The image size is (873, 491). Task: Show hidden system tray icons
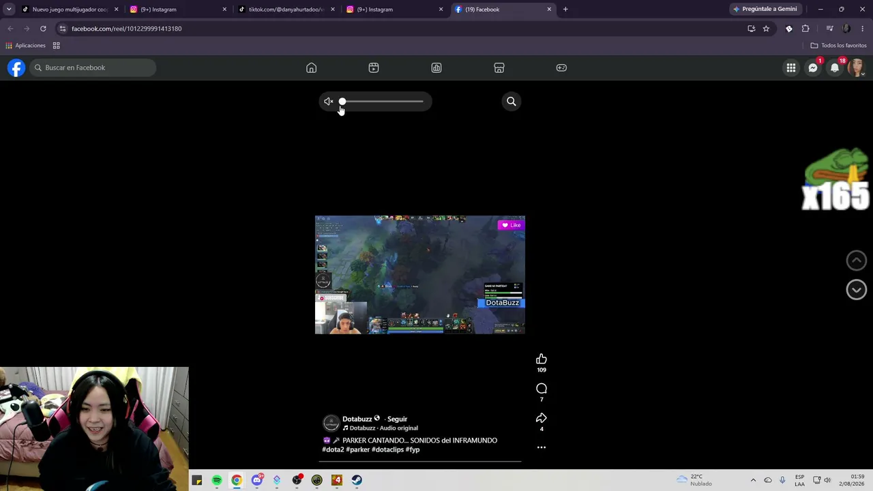753,480
